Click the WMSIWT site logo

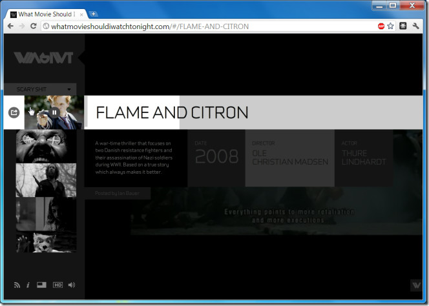(43, 57)
